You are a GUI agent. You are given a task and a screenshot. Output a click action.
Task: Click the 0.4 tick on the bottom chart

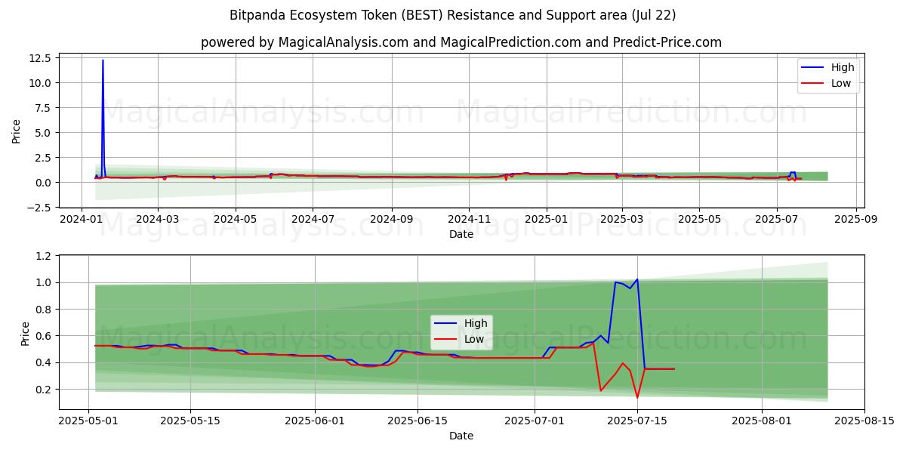pyautogui.click(x=43, y=362)
